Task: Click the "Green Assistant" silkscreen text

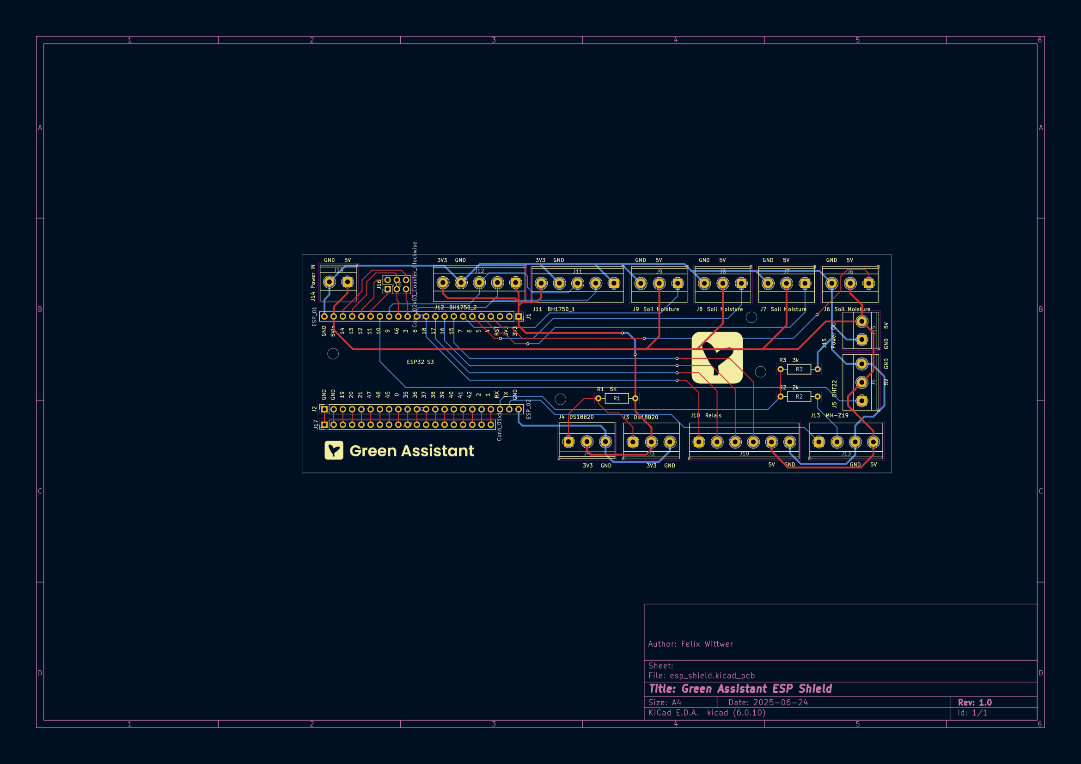Action: click(411, 451)
